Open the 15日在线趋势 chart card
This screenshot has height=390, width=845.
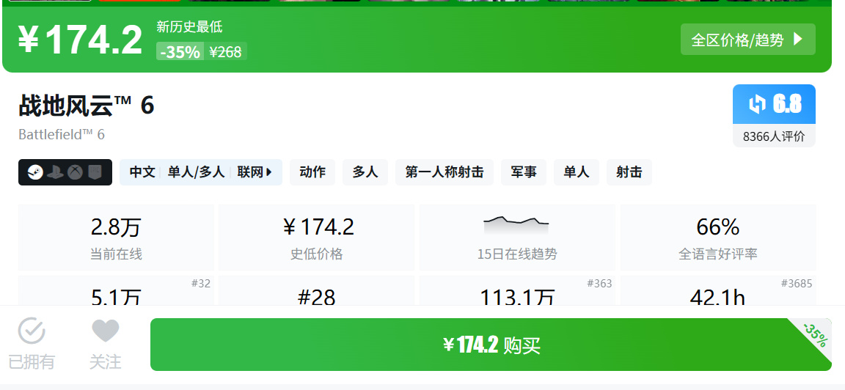[x=517, y=238]
